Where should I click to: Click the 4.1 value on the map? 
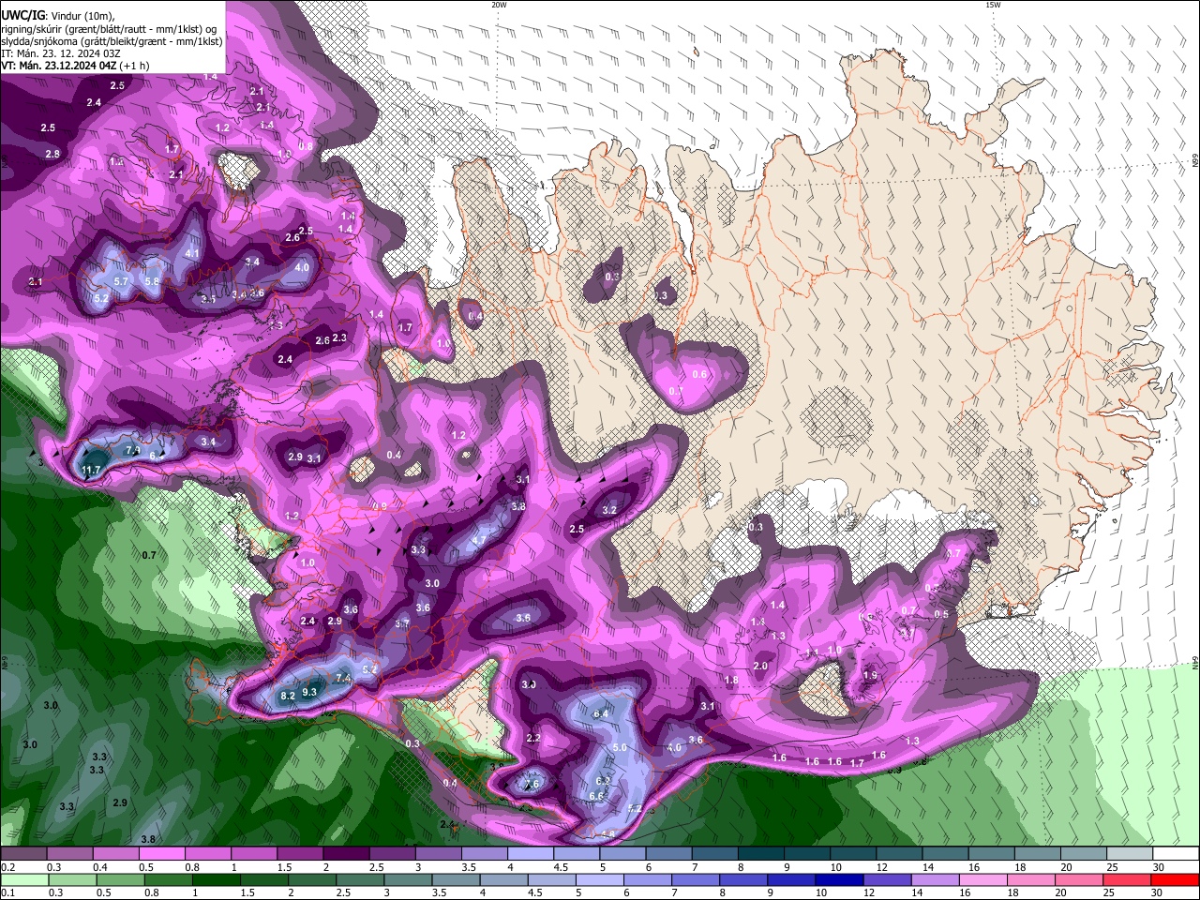click(x=192, y=253)
